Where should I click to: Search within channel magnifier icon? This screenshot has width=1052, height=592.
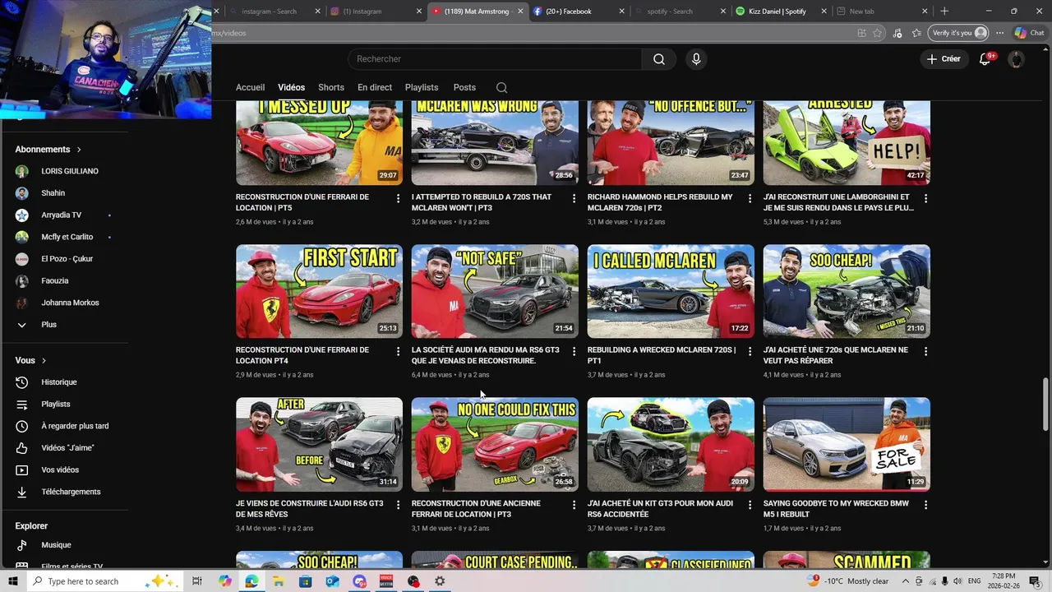click(x=501, y=87)
